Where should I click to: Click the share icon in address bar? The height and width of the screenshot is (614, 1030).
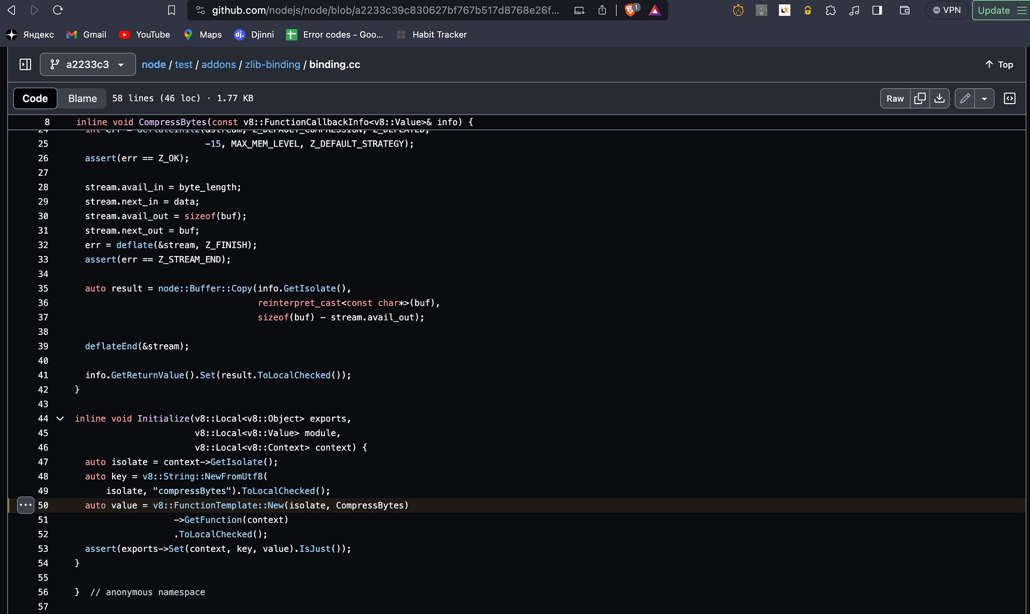pos(602,10)
